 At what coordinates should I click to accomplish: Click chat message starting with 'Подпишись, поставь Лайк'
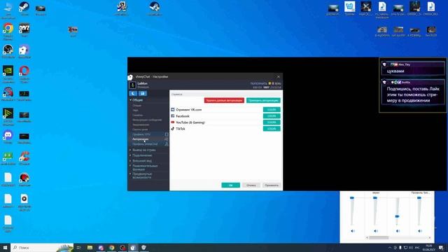(x=413, y=94)
